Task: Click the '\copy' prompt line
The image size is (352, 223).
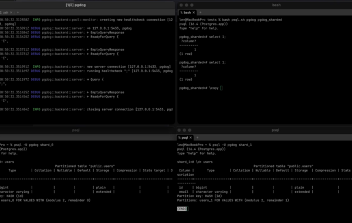Action: (201, 88)
